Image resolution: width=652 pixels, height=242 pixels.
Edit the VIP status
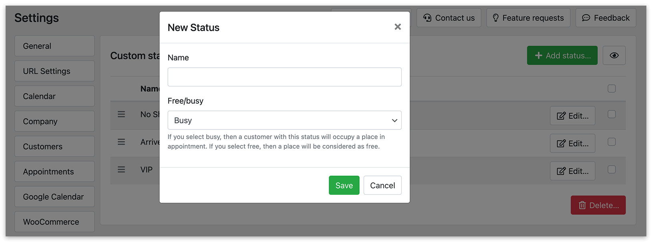572,171
